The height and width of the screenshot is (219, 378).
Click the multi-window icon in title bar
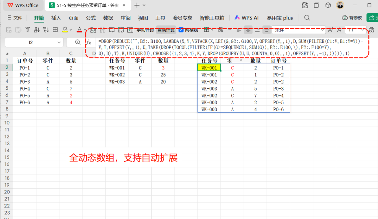click(x=316, y=5)
